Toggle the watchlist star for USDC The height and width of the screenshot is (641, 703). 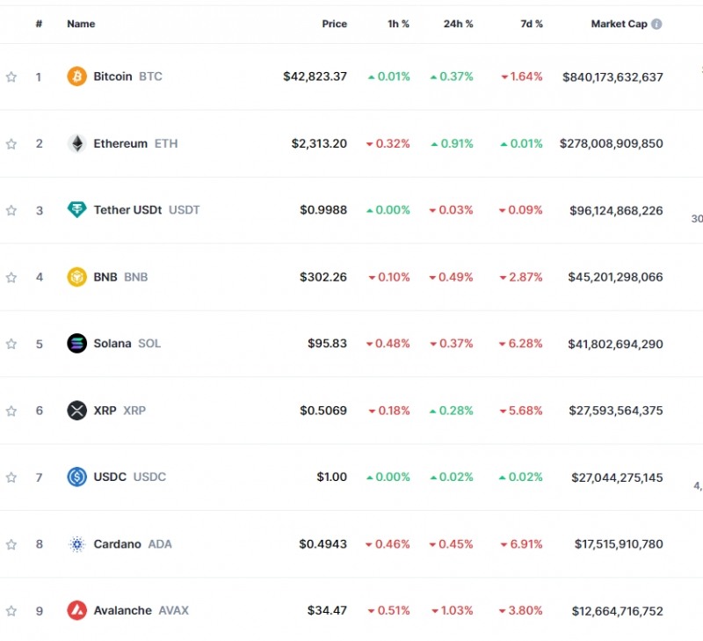(11, 477)
